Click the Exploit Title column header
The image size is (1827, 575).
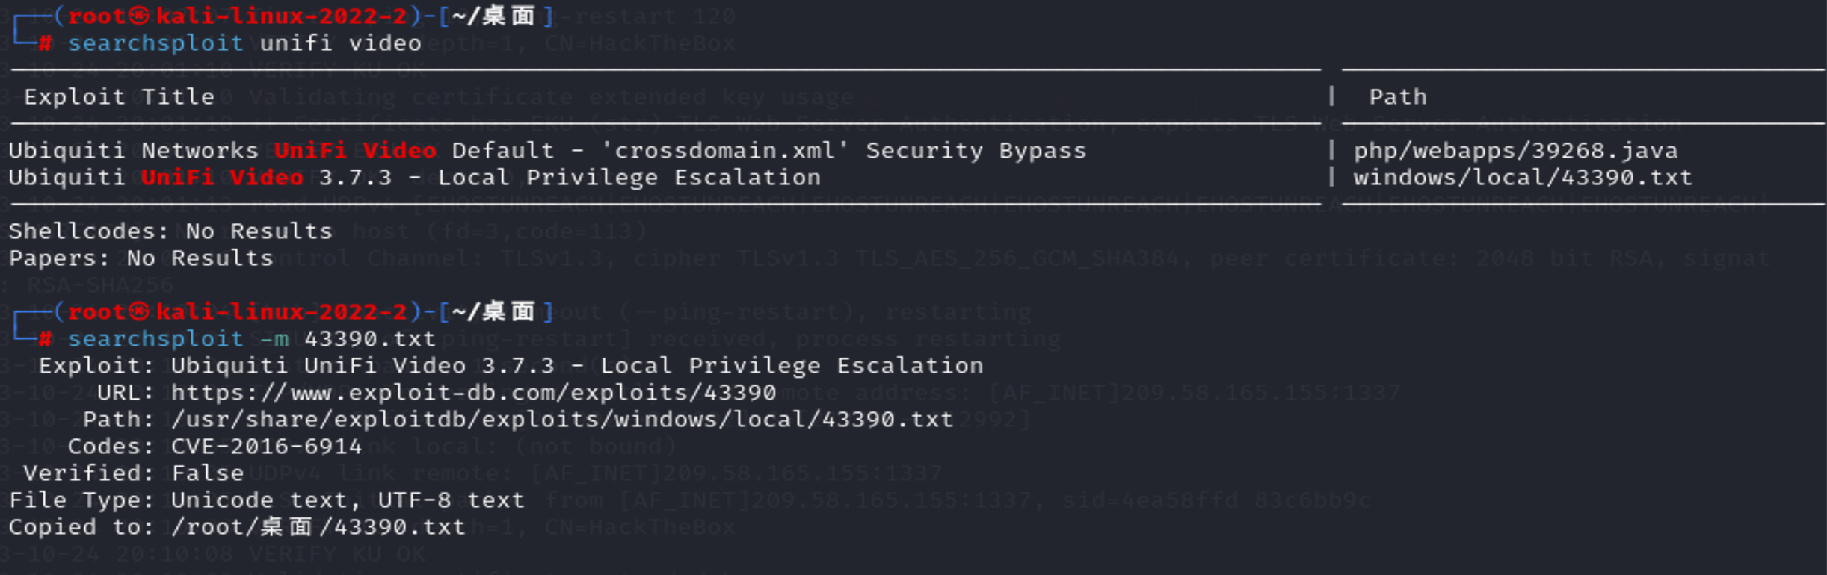[x=119, y=97]
